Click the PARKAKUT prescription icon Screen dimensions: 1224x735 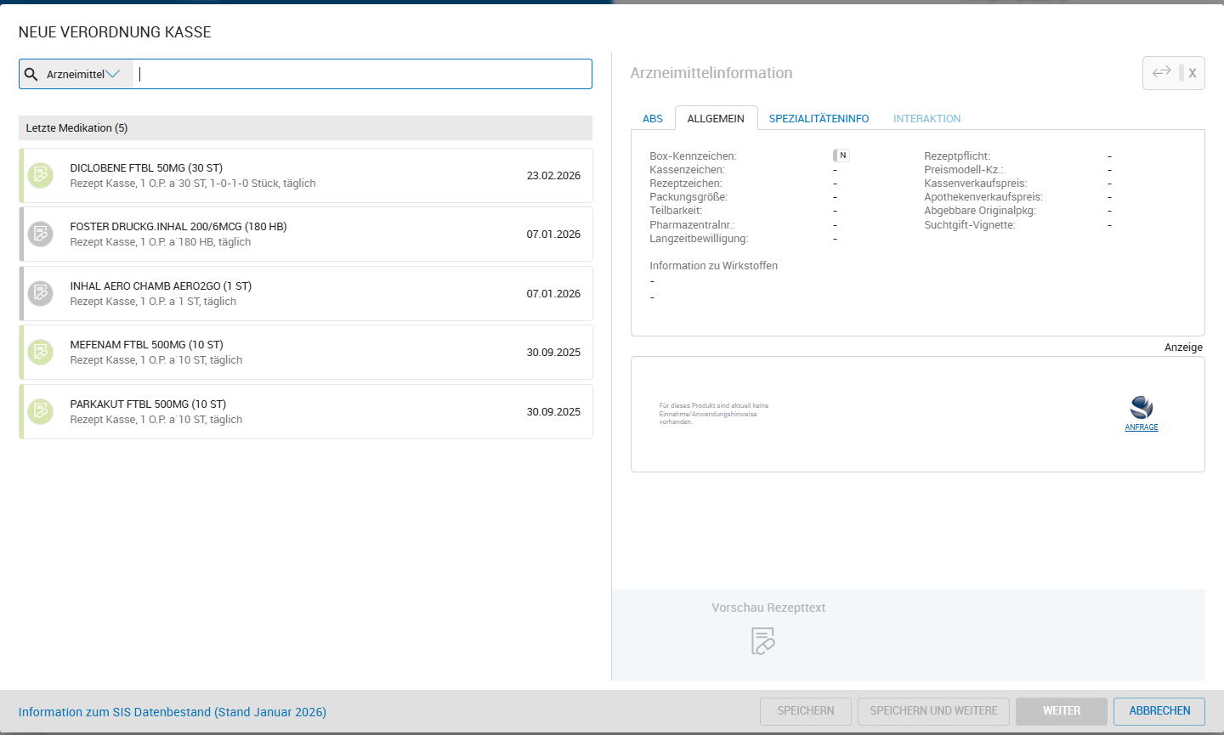(40, 412)
